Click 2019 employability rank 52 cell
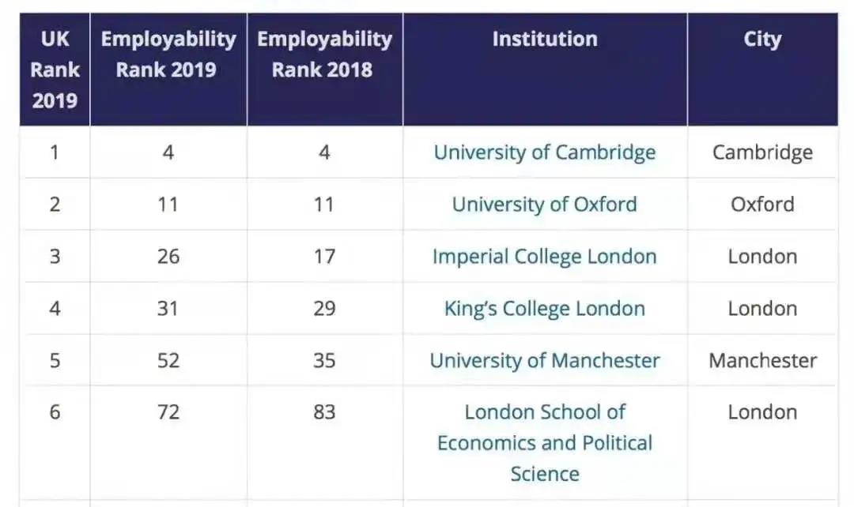 coord(168,360)
